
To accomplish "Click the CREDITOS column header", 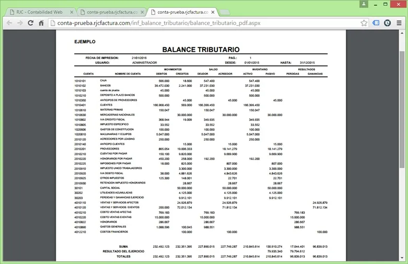I will [182, 74].
